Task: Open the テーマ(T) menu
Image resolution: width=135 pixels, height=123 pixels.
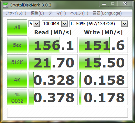Action: [57, 13]
